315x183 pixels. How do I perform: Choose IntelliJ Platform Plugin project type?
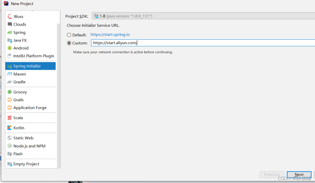coord(30,56)
